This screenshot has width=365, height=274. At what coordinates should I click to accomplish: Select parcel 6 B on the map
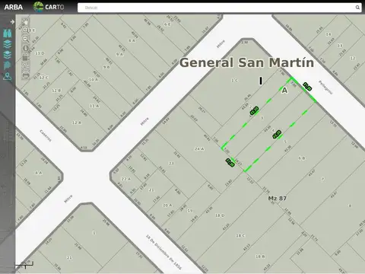coord(302,158)
